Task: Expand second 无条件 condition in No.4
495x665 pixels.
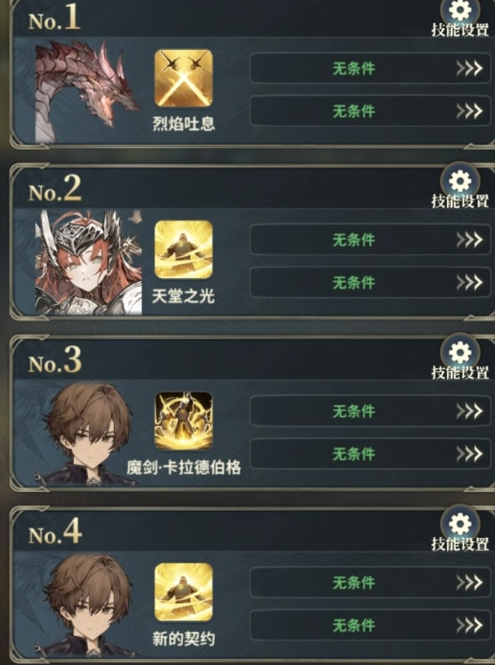Action: point(370,625)
